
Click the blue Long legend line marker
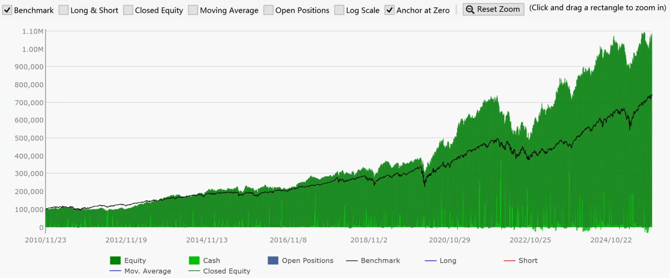coord(431,261)
